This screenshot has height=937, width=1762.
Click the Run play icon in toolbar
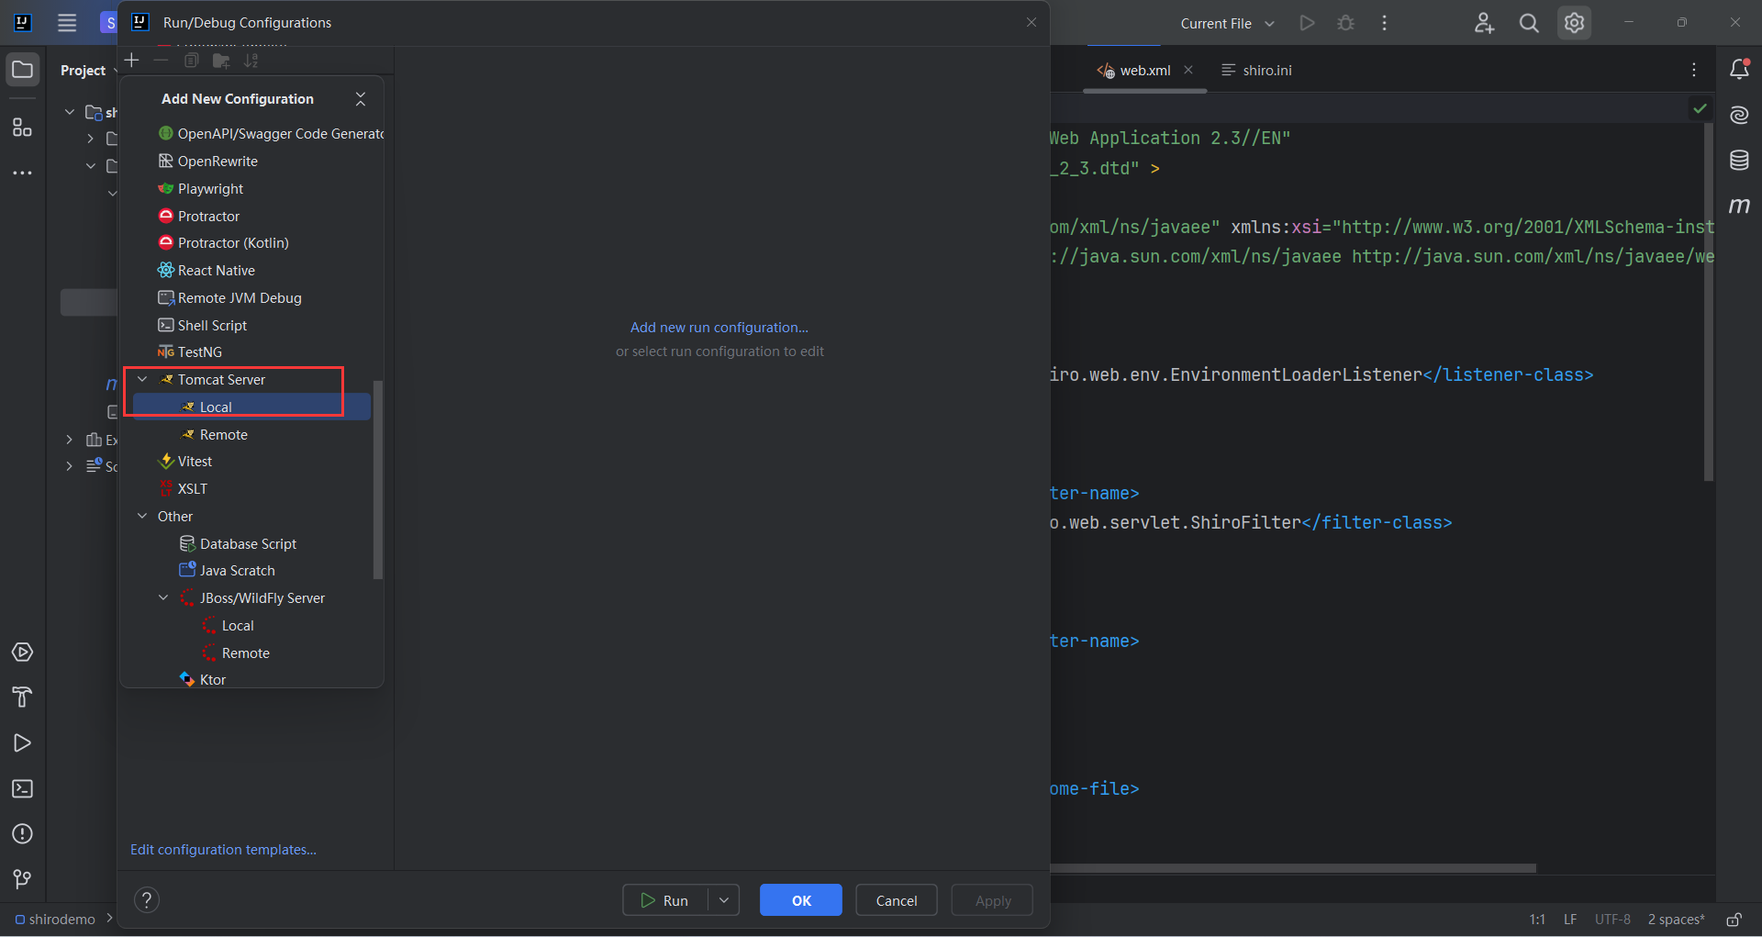coord(1307,23)
